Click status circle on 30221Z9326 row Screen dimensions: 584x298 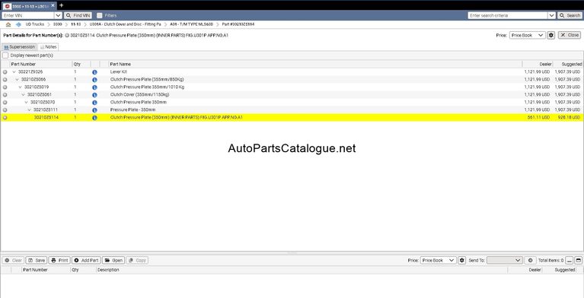click(x=5, y=71)
